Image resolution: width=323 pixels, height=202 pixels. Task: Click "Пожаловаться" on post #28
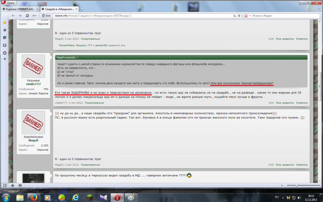click(90, 39)
